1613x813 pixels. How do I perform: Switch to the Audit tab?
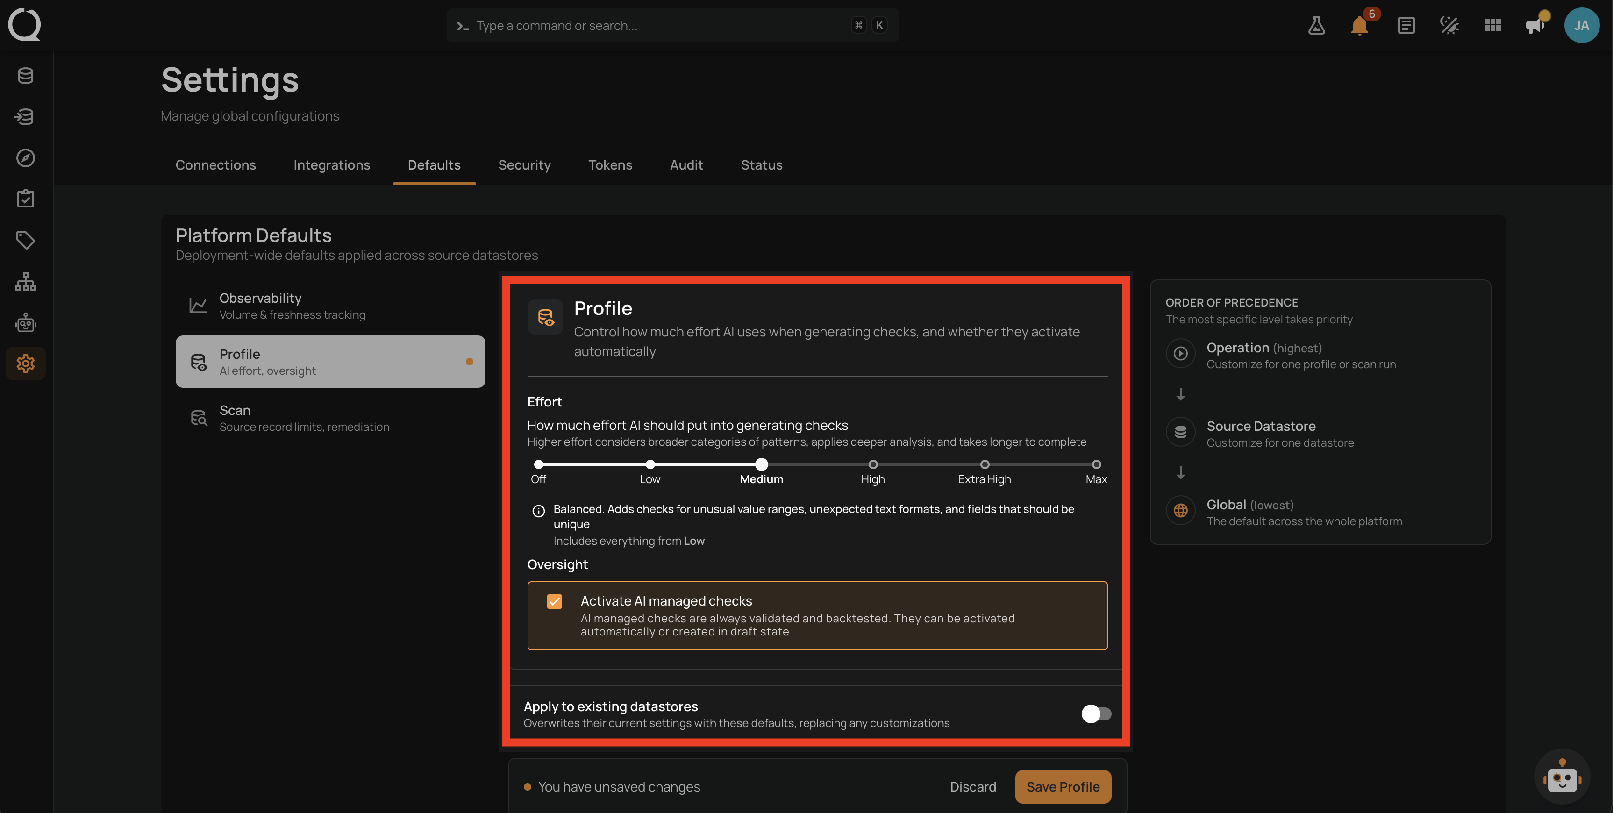pos(686,165)
